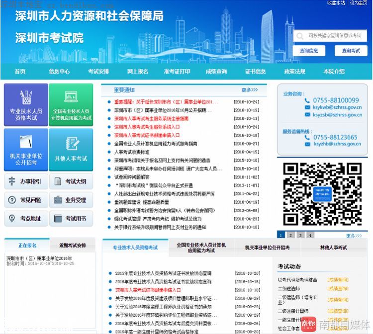Click mail icon beside ksyzhb@szhrss.gov.cn

307,144
